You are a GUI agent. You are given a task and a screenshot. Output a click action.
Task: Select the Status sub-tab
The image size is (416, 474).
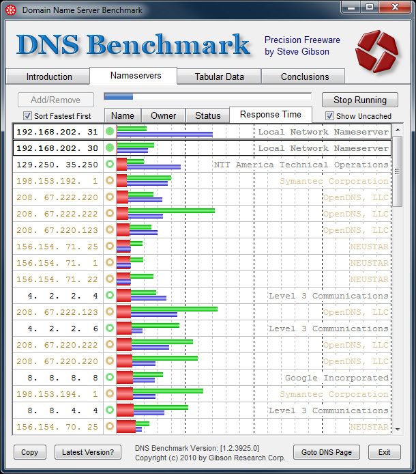207,115
